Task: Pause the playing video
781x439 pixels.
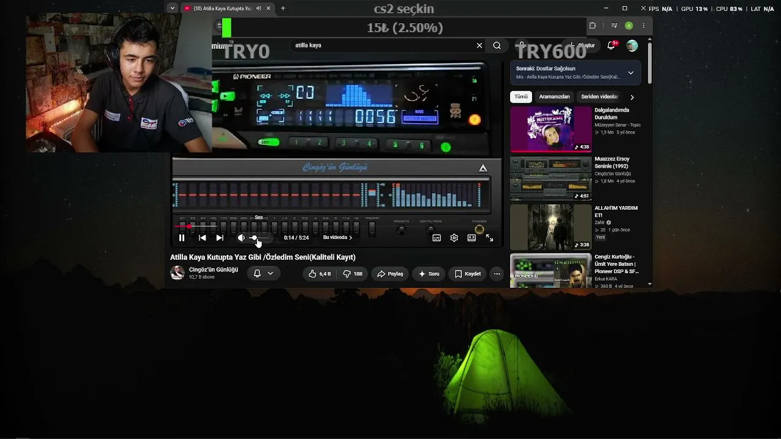Action: [x=181, y=238]
